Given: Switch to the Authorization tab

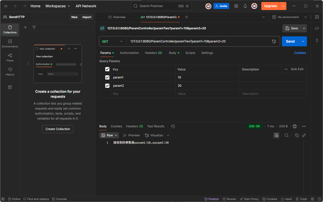Looking at the screenshot, I should (129, 53).
